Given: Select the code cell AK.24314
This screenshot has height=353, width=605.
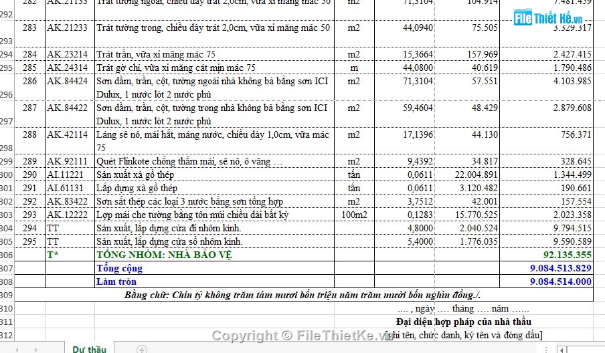Looking at the screenshot, I should pyautogui.click(x=70, y=68).
